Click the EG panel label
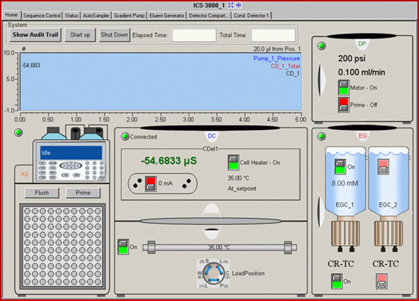Screen dimensions: 419x301 pyautogui.click(x=362, y=135)
